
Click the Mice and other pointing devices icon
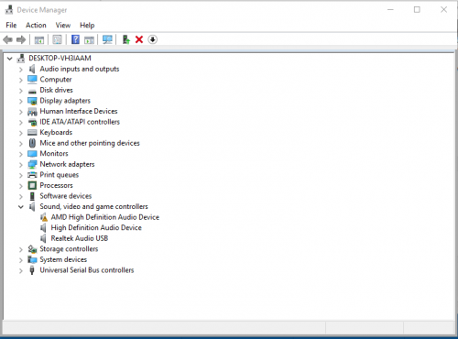[32, 143]
